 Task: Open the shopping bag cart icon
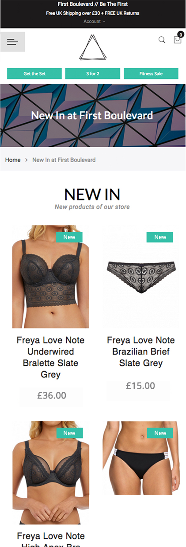pos(177,40)
